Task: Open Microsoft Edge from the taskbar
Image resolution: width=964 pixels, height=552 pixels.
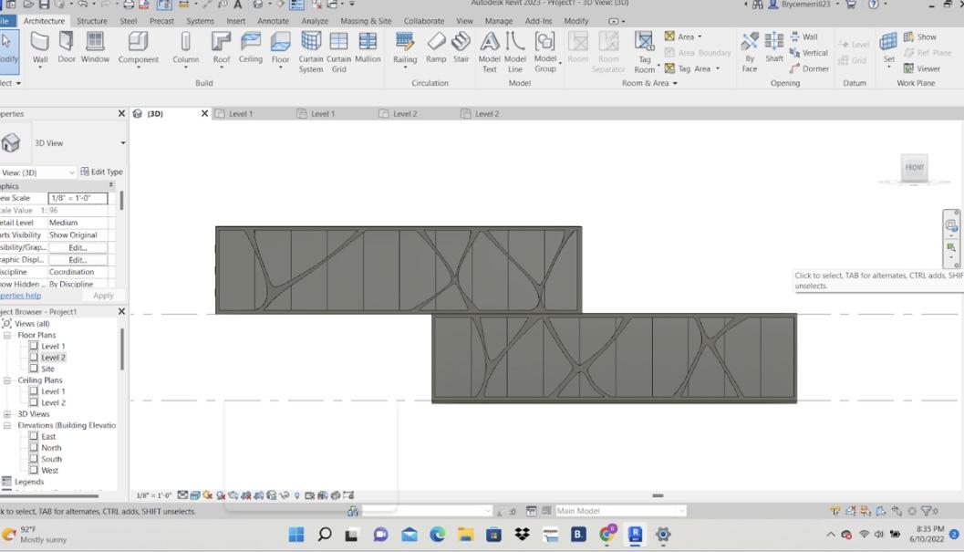Action: point(437,534)
